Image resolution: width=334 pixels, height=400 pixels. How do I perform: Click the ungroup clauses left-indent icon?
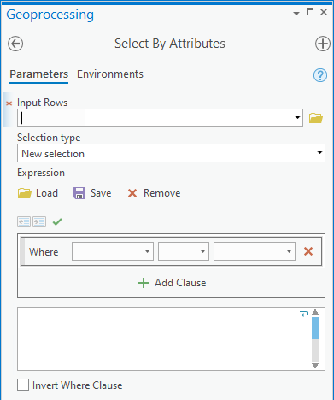(x=24, y=221)
